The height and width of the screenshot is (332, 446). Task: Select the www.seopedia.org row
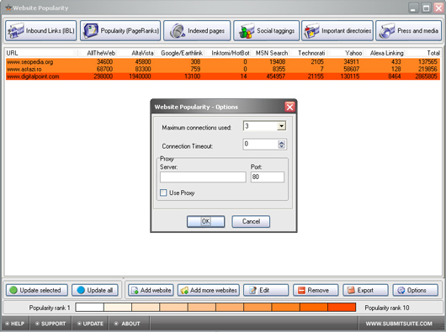[223, 62]
